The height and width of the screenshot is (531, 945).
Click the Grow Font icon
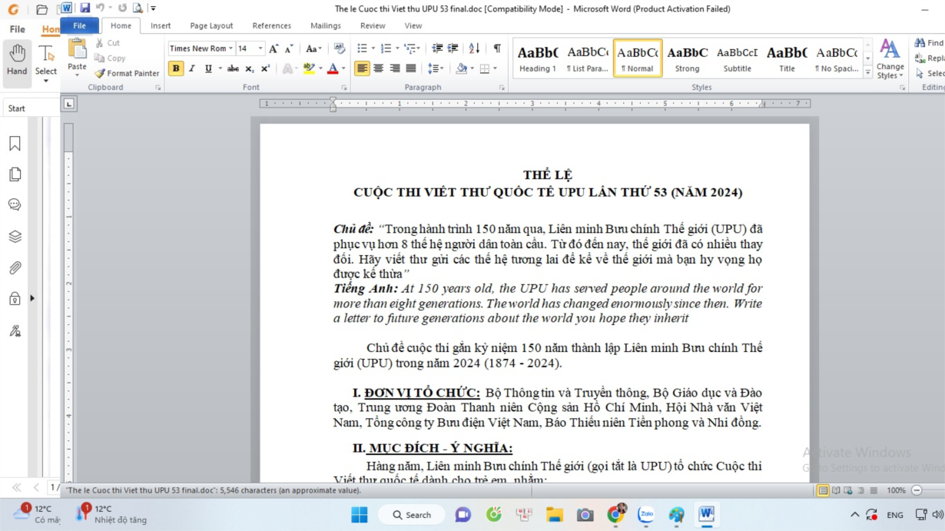click(274, 48)
